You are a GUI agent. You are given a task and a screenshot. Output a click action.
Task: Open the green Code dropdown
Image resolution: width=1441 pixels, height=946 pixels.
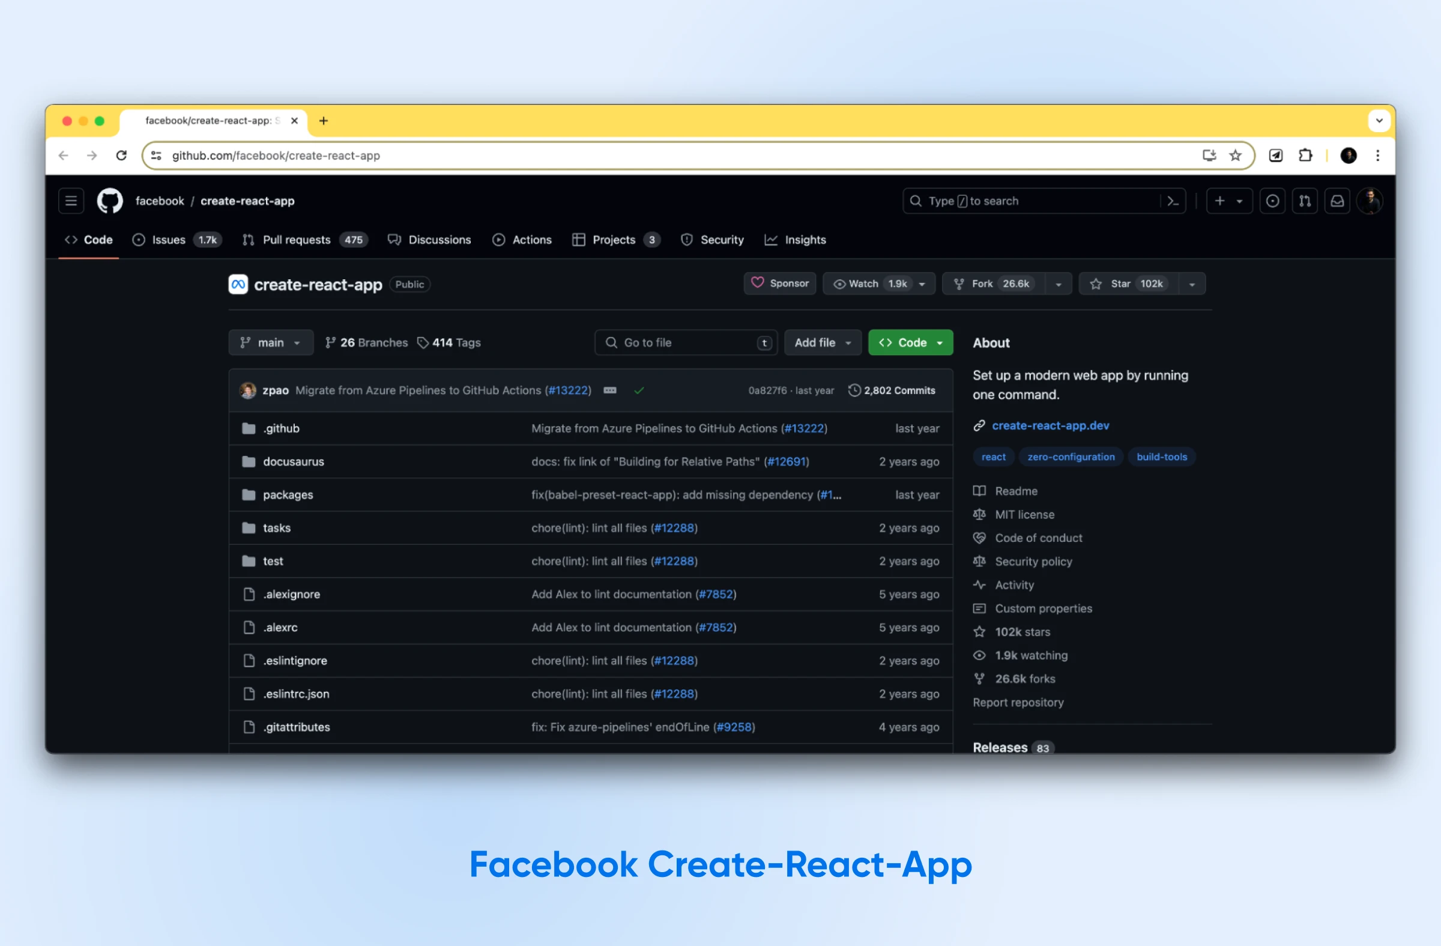910,343
